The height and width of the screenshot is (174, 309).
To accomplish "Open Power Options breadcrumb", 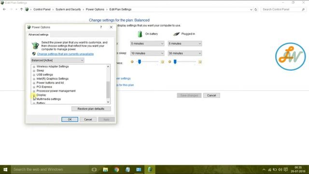I will coord(95,9).
